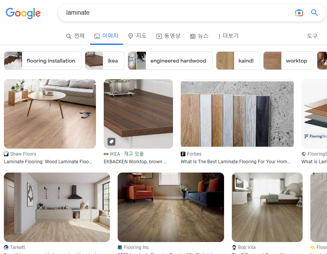The height and width of the screenshot is (254, 327).
Task: Click the globe favicon beside FlooringS result
Action: [x=304, y=154]
